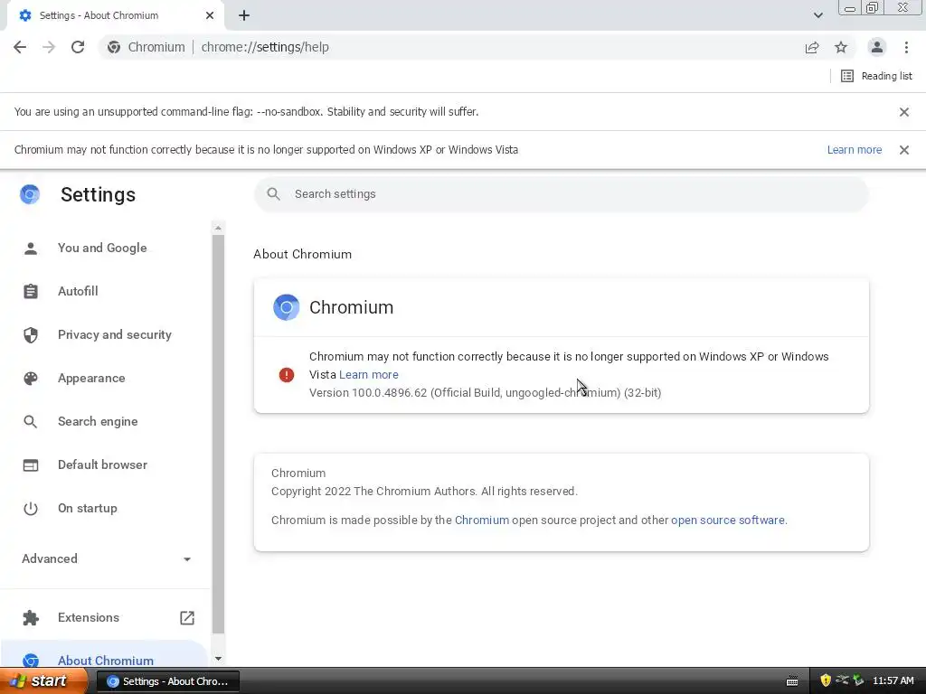The width and height of the screenshot is (926, 694).
Task: Open the profile avatar button
Action: point(877,47)
